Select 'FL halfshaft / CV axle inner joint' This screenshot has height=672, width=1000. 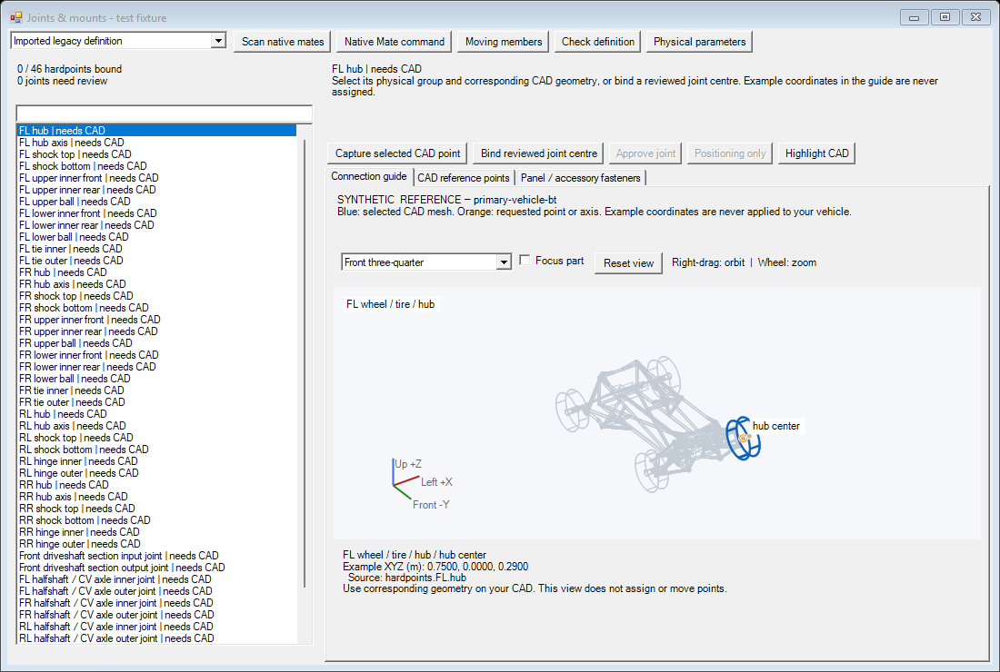tap(156, 579)
